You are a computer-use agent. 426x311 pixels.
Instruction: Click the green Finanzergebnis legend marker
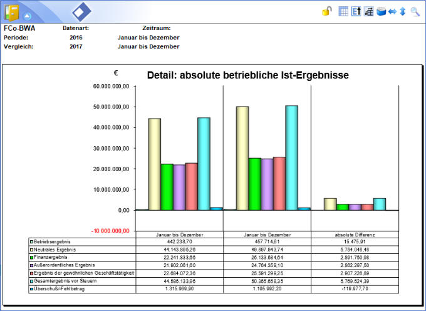tap(31, 257)
